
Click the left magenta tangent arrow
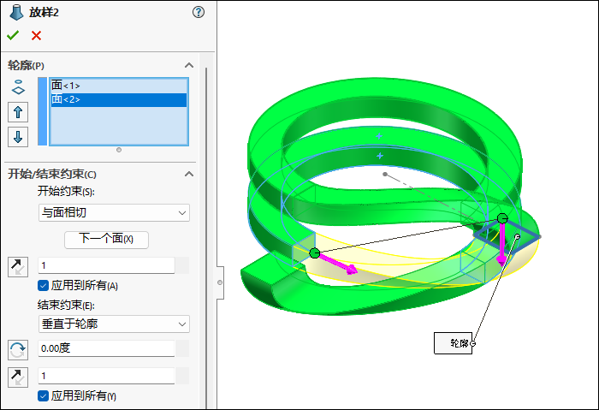[x=338, y=264]
